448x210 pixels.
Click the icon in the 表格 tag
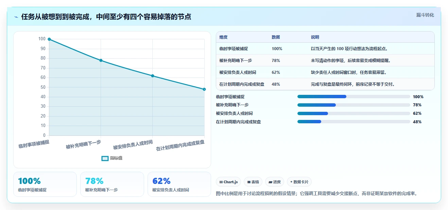click(x=249, y=182)
